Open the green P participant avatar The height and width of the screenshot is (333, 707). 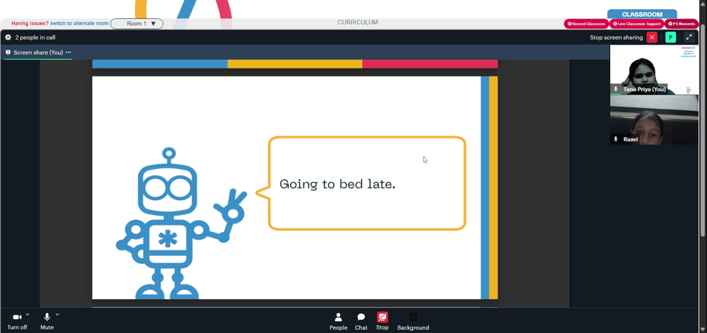[670, 37]
